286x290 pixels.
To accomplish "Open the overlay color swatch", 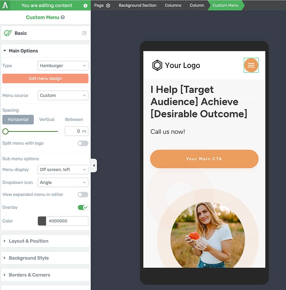I will (42, 221).
